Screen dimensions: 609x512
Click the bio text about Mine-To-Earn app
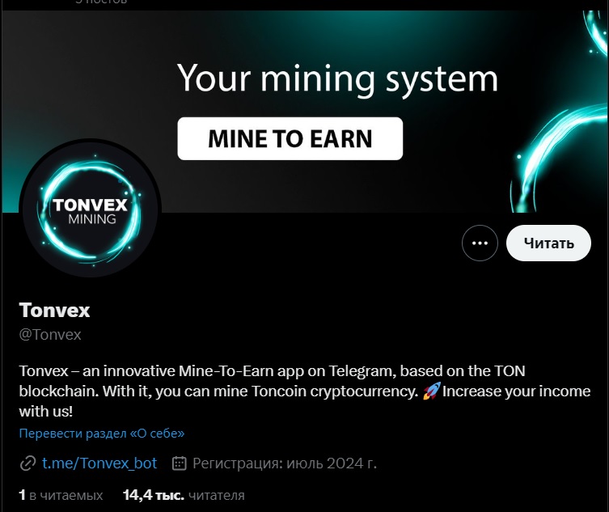click(305, 391)
